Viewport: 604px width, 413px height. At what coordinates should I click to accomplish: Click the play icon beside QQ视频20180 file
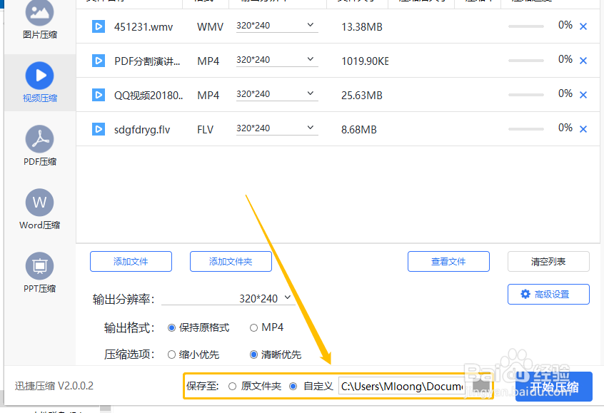click(99, 95)
